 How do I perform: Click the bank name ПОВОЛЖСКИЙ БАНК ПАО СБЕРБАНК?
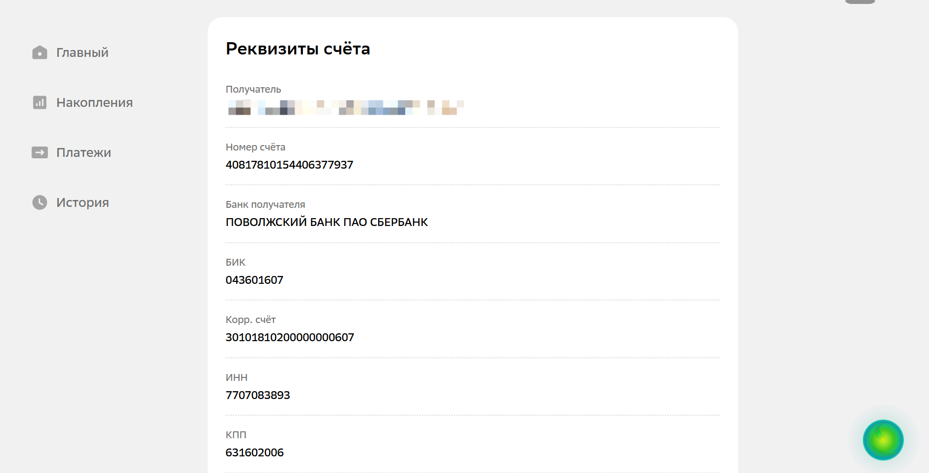click(x=327, y=222)
